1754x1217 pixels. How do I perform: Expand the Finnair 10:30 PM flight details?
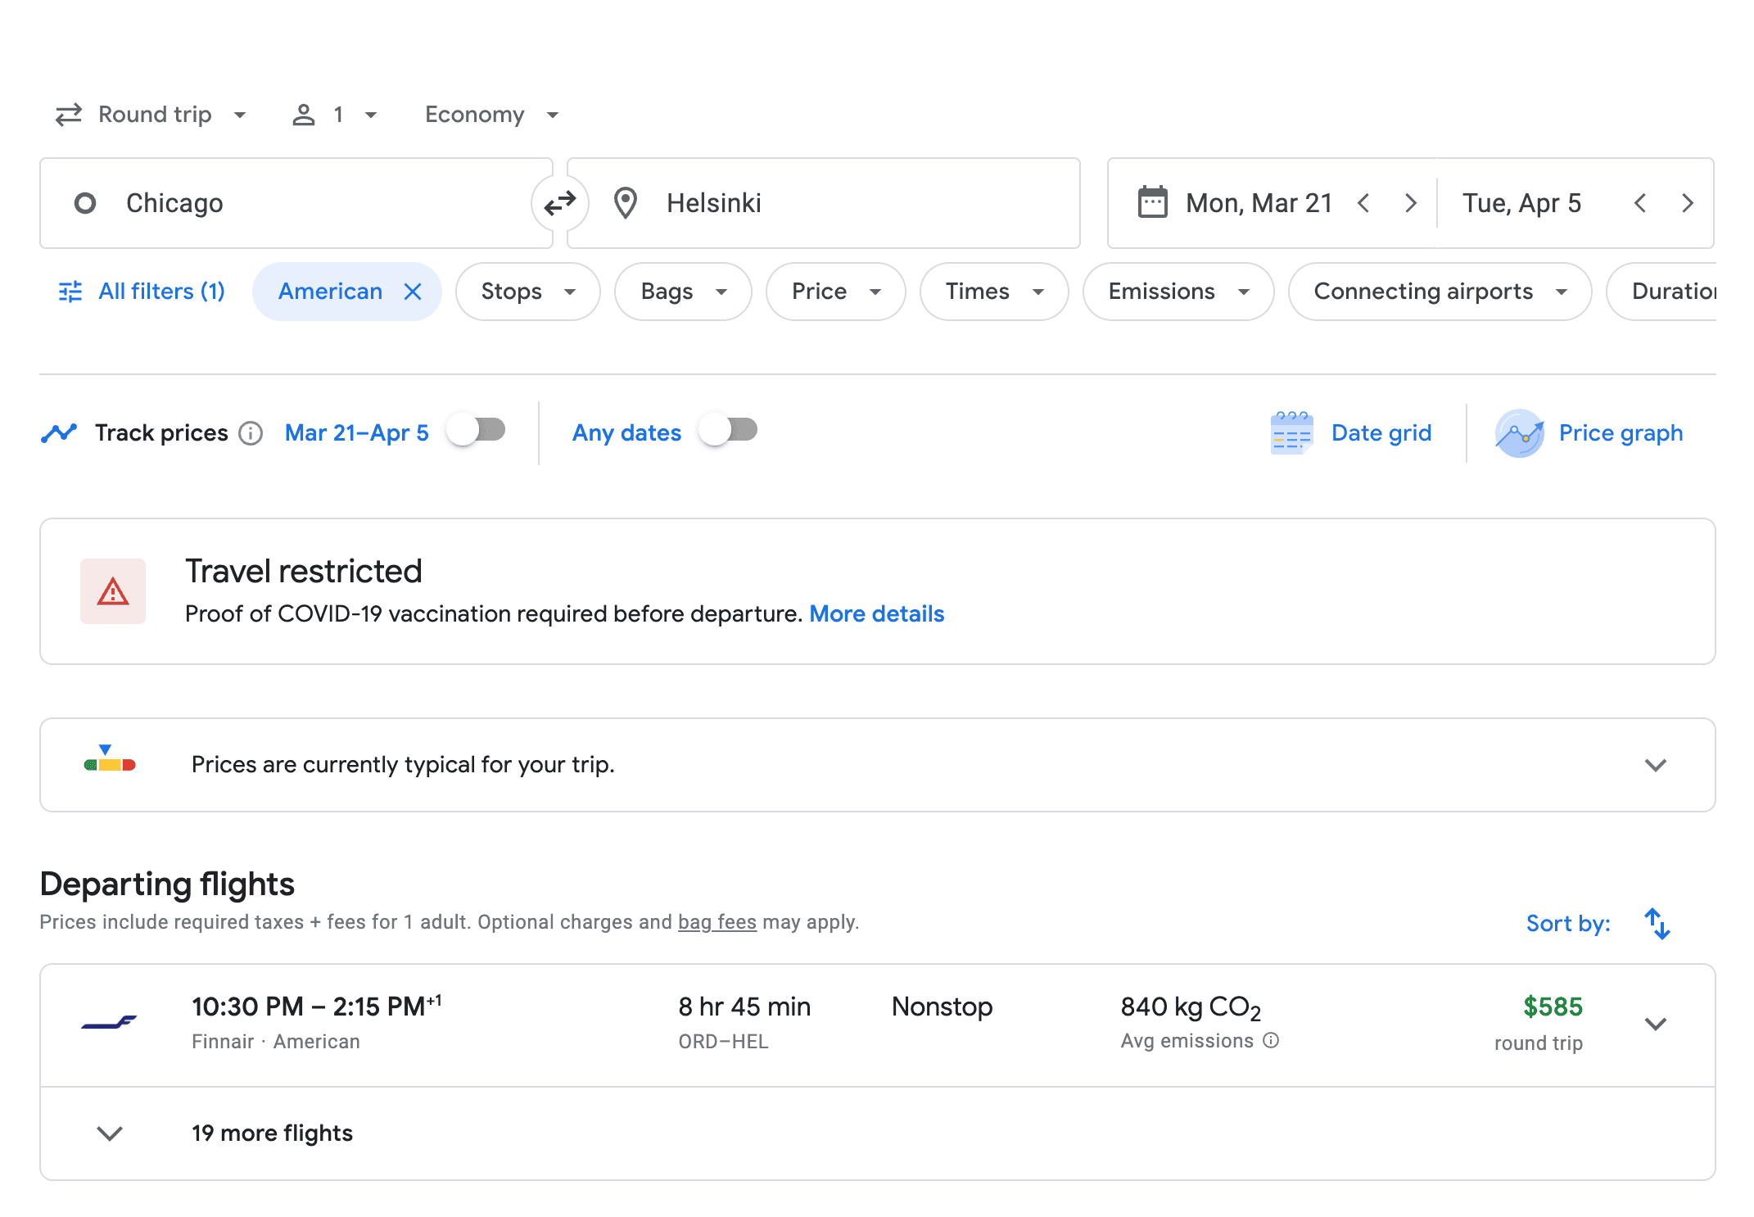click(1656, 1025)
